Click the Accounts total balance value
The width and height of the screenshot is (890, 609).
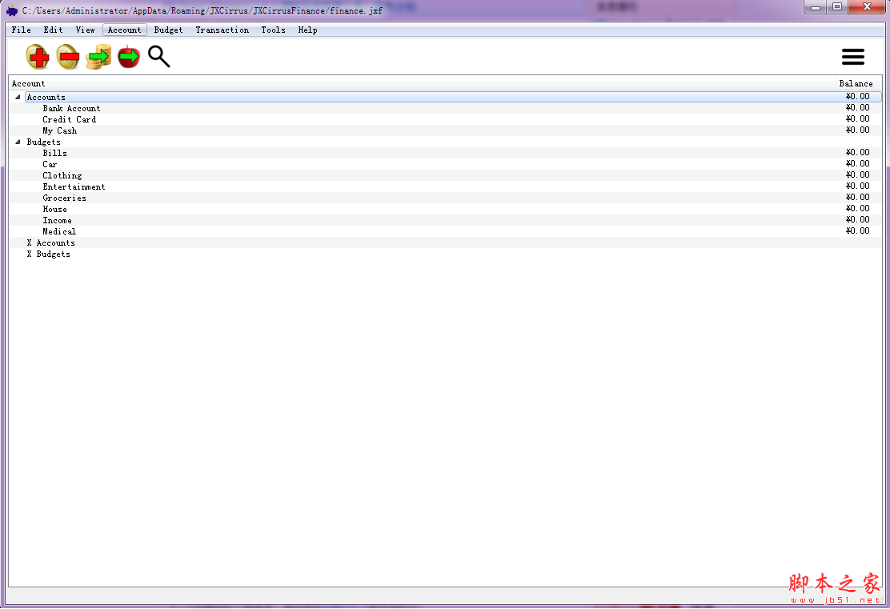(858, 97)
